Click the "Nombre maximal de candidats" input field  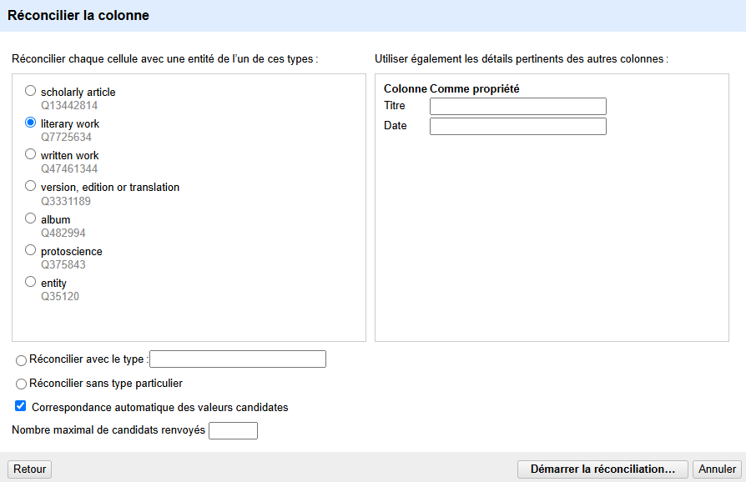(233, 430)
